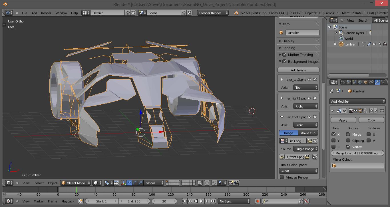
Task: Open the Axis dropdown set to Top
Action: tap(305, 87)
